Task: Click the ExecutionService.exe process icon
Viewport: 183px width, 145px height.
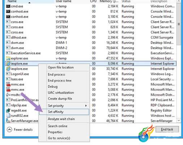Action: coord(8,53)
